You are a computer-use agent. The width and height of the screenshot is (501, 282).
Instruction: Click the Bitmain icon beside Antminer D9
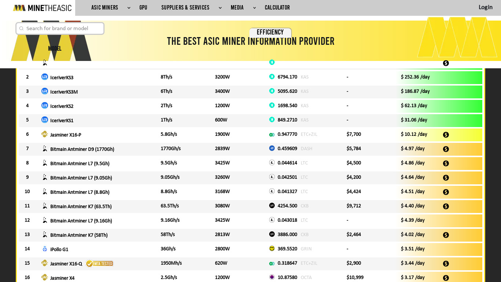tap(45, 149)
